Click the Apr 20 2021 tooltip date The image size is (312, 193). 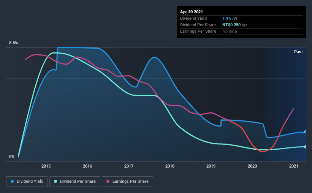[192, 12]
